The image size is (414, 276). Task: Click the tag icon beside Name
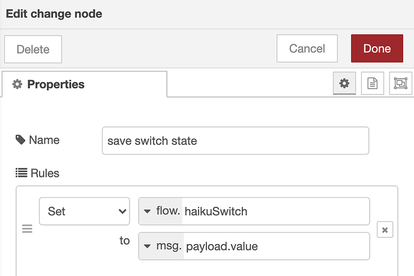click(20, 140)
